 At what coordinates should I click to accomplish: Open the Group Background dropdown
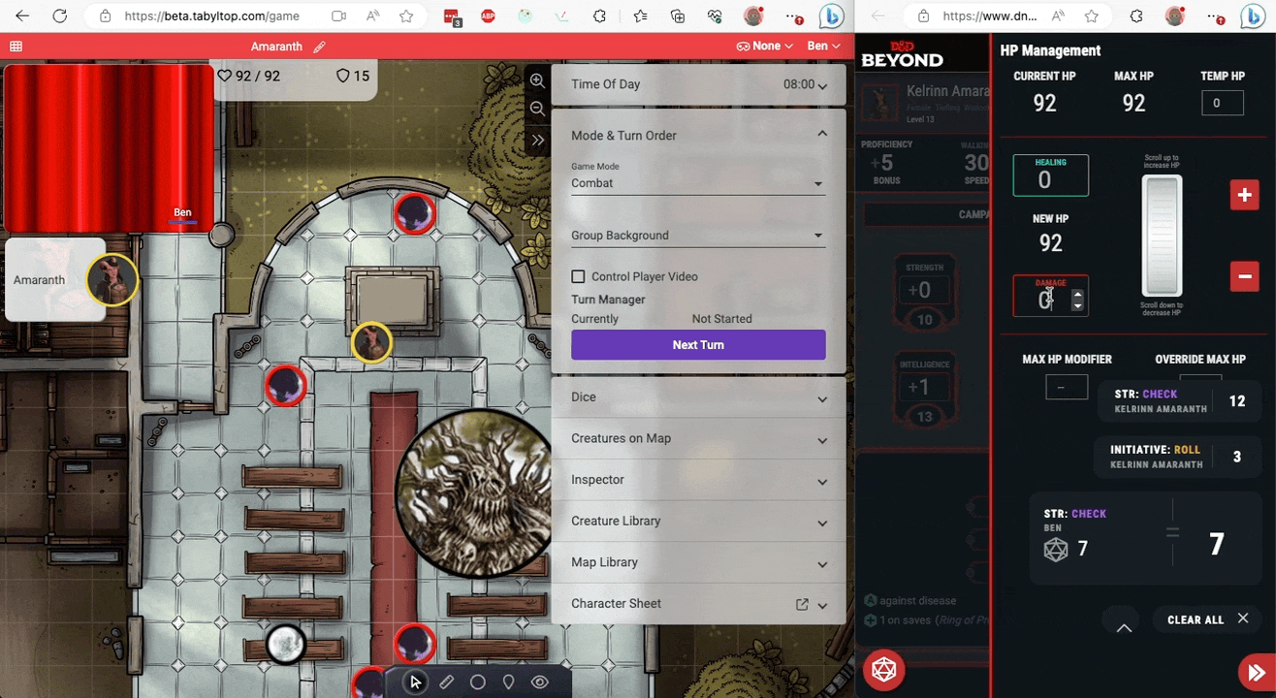point(698,236)
